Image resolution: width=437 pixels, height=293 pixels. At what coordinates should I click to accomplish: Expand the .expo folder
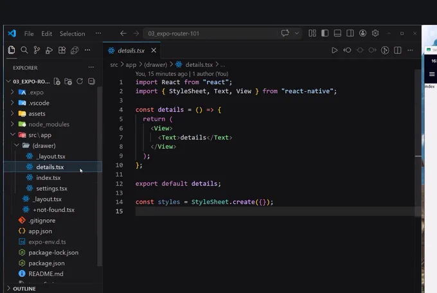[x=12, y=92]
